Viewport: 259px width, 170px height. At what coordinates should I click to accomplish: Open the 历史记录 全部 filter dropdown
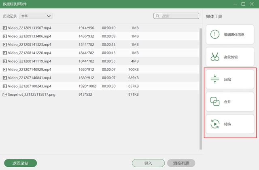(36, 16)
